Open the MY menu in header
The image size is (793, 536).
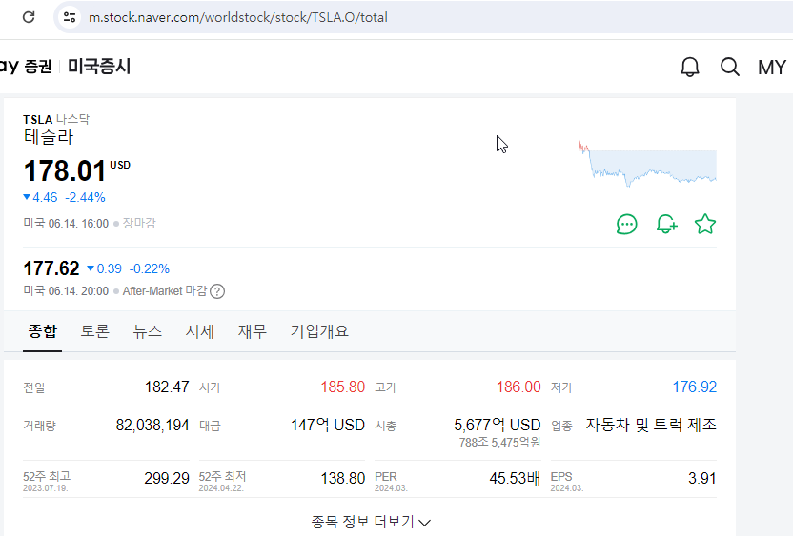coord(772,68)
